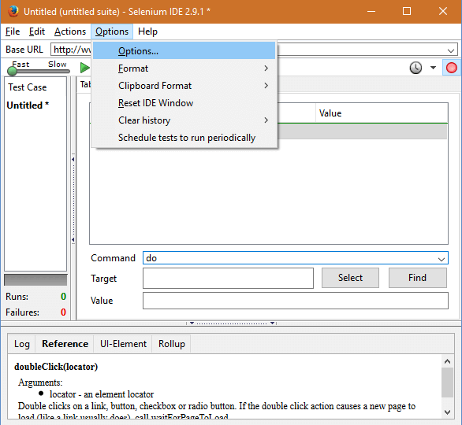Minimize the Selenium IDE window
Viewport: 462px width, 425px height.
pos(371,12)
